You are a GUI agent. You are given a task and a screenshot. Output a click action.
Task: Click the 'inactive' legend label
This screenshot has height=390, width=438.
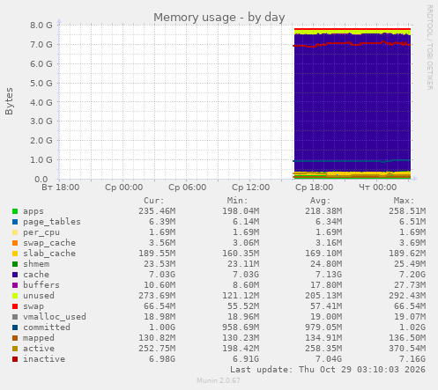(44, 359)
